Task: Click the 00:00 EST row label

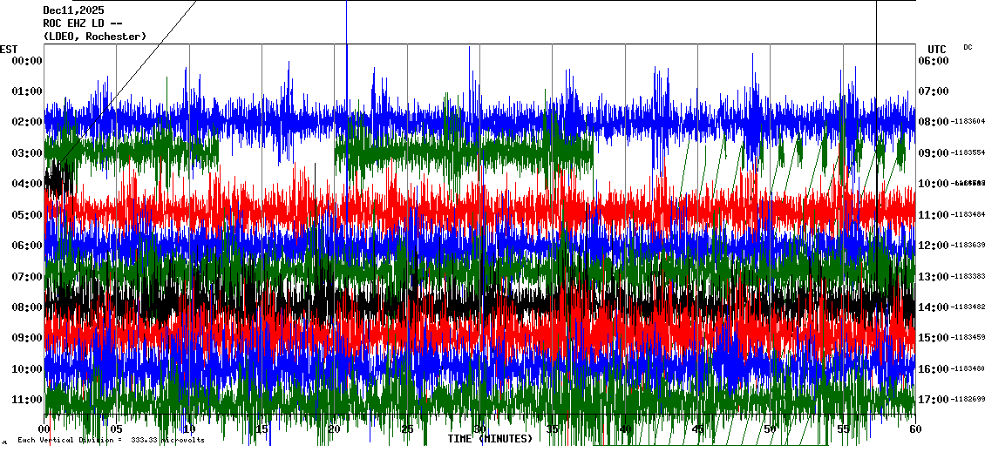Action: [x=26, y=61]
